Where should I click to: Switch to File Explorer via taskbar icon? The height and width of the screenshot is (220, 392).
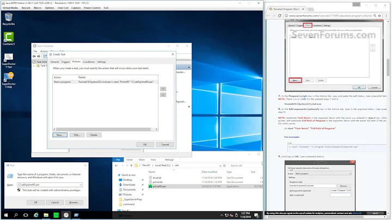pos(46,215)
